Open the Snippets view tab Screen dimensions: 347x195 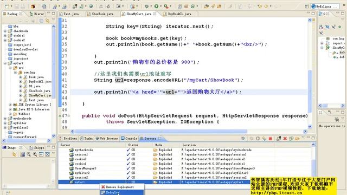coord(37,147)
